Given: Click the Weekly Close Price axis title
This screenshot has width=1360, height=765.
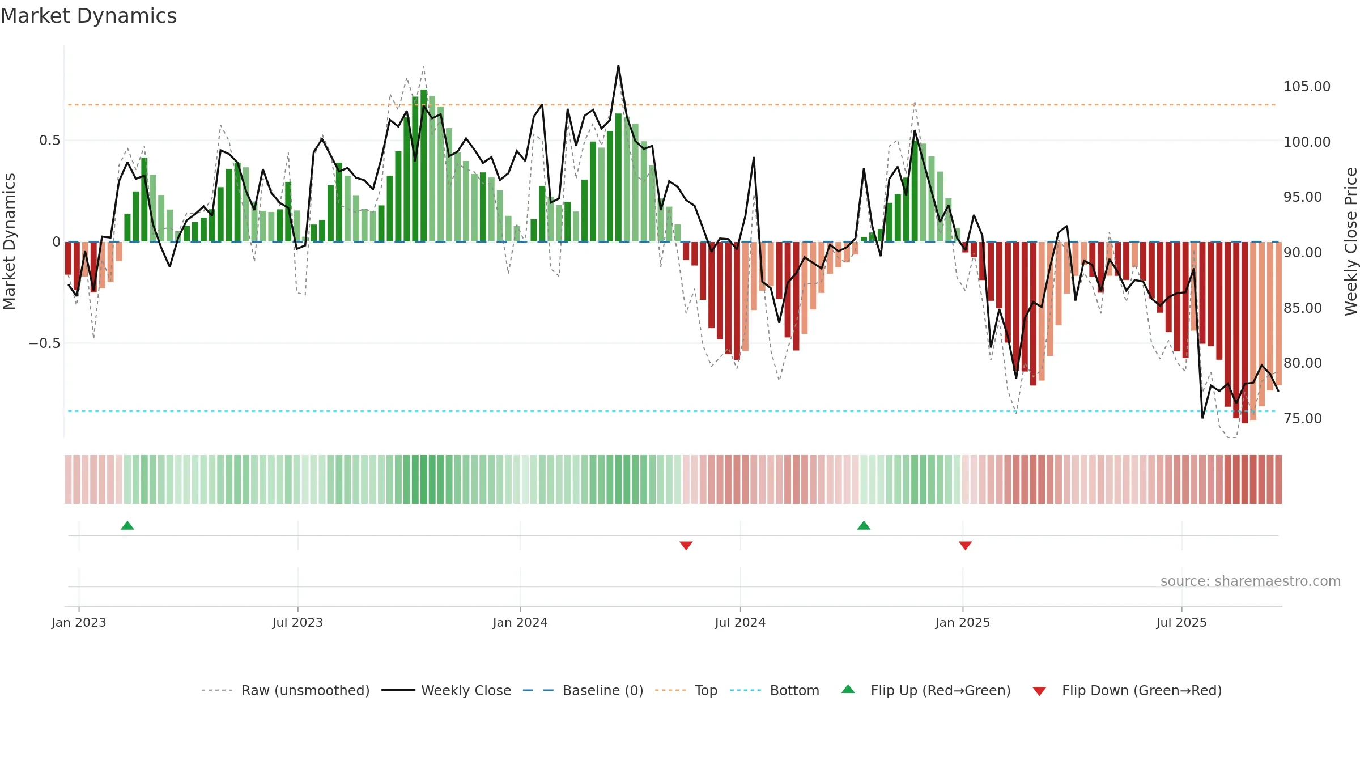Looking at the screenshot, I should tap(1351, 241).
